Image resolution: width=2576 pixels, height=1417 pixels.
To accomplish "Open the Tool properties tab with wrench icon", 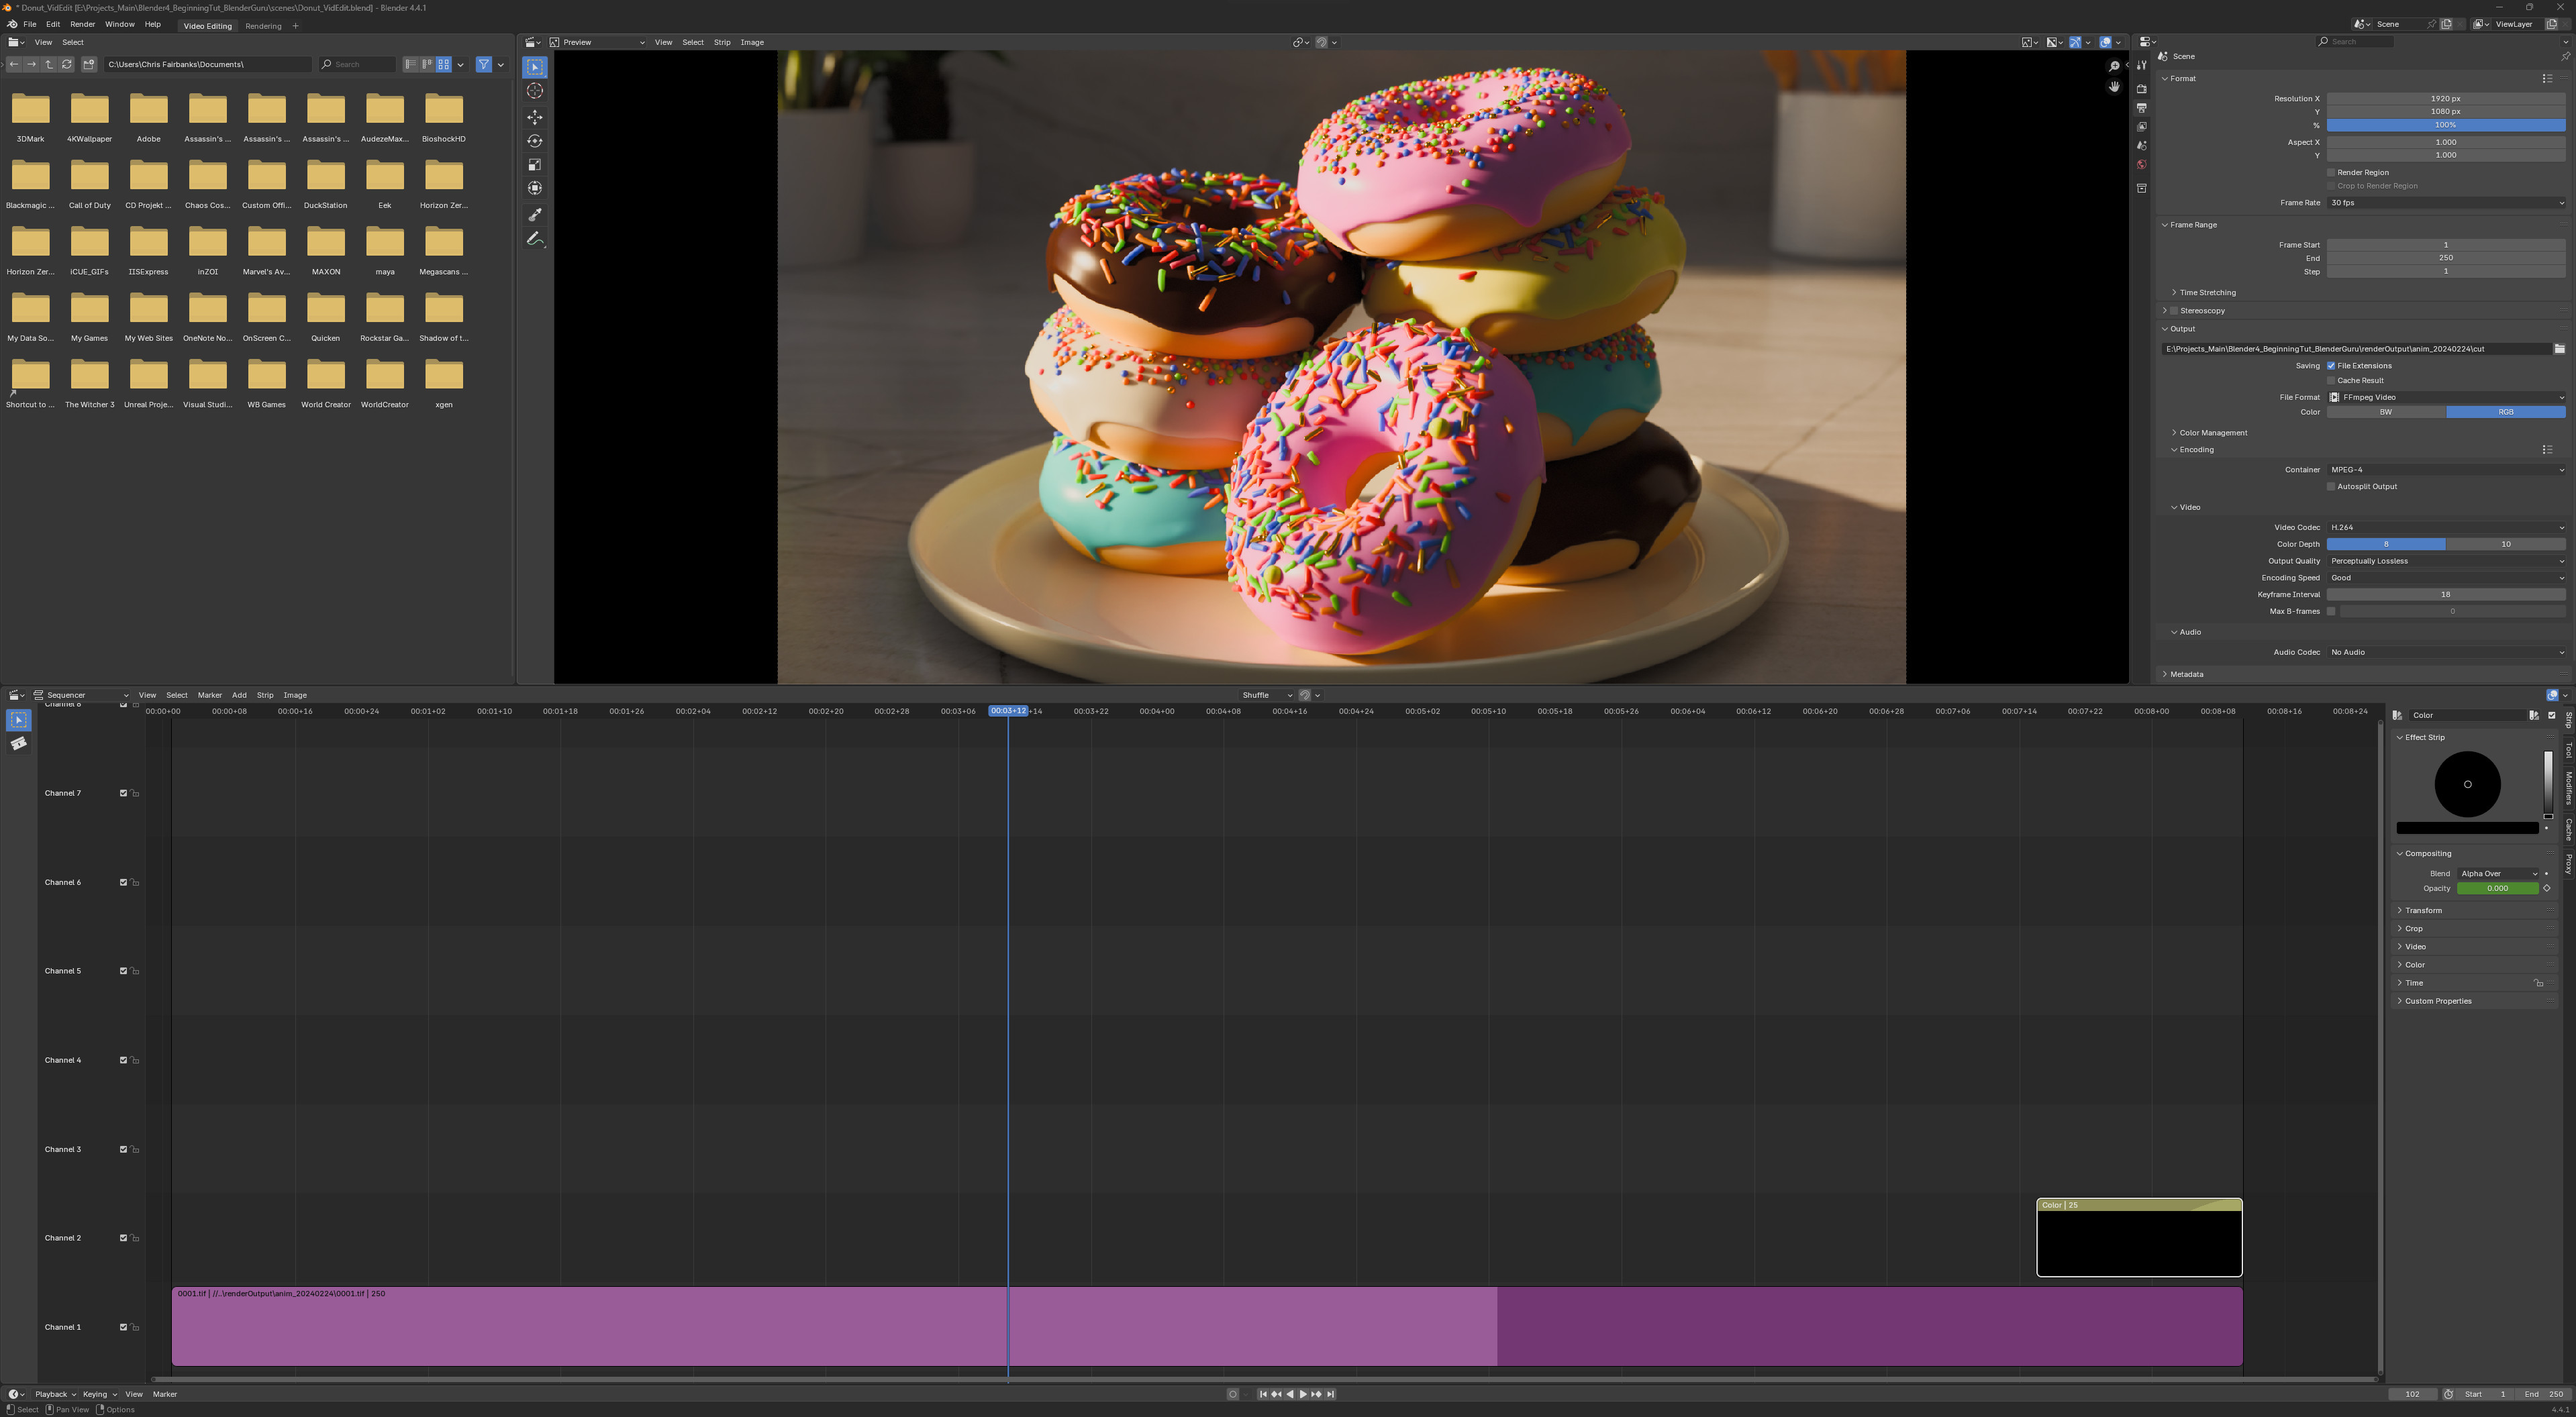I will click(x=2141, y=65).
